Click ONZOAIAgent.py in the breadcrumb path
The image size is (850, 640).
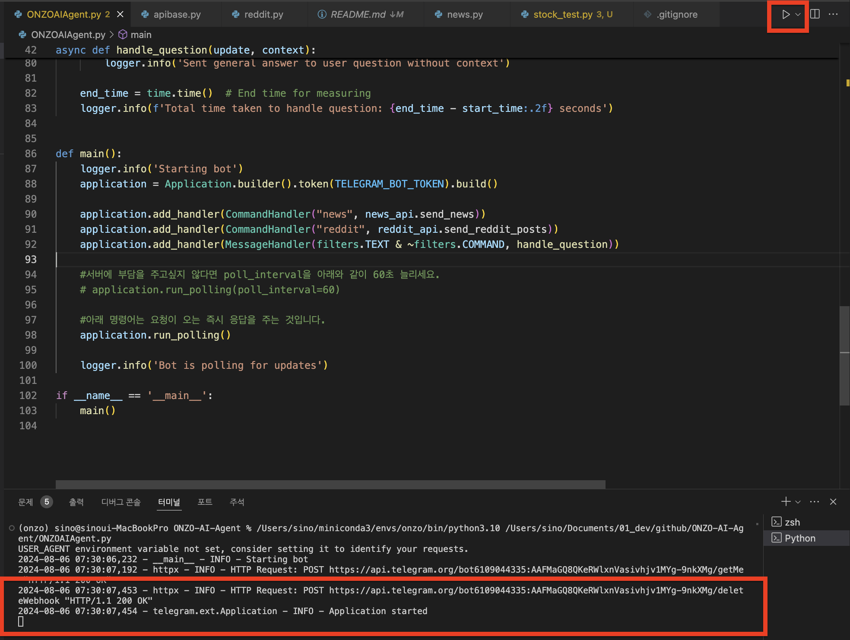pyautogui.click(x=68, y=35)
